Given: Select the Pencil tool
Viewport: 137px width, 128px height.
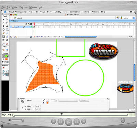Looking at the screenshot, I should 4,33.
